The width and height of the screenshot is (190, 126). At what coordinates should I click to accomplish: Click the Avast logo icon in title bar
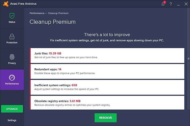(6, 4)
